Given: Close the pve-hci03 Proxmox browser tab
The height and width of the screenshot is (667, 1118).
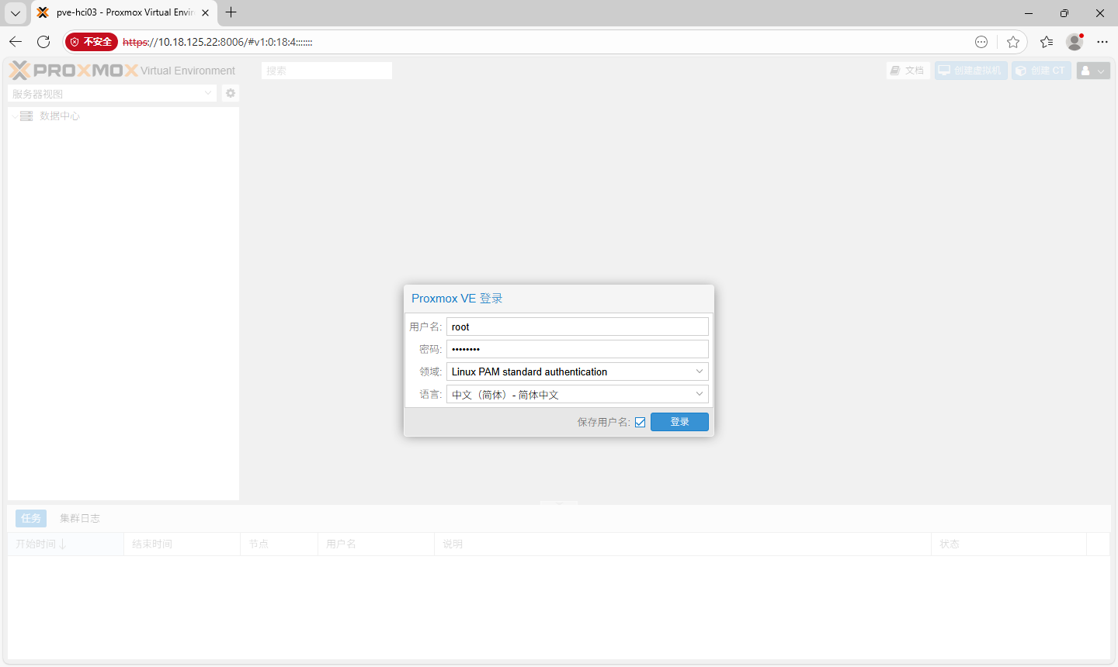Looking at the screenshot, I should click(205, 12).
